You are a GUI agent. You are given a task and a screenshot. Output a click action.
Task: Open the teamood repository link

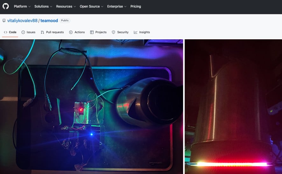49,21
